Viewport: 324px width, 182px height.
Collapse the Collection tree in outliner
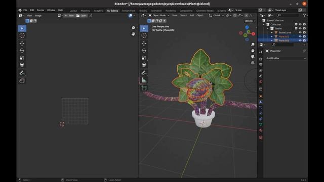pyautogui.click(x=264, y=24)
